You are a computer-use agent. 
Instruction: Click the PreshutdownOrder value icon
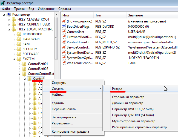click(x=65, y=42)
